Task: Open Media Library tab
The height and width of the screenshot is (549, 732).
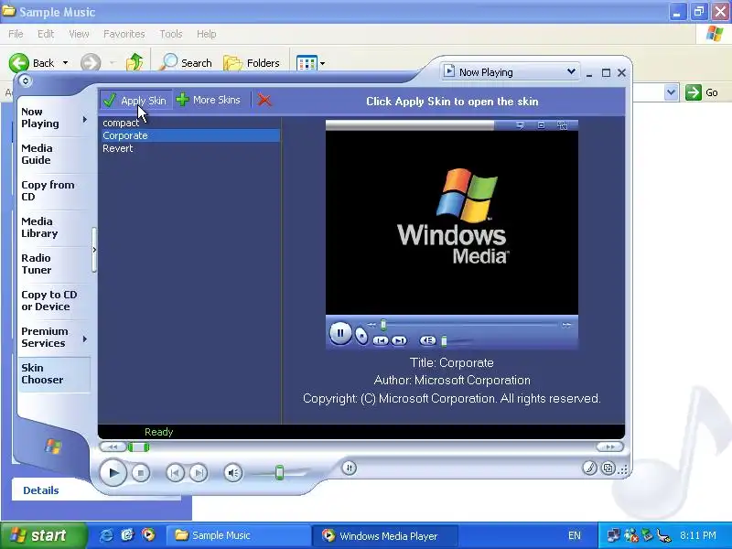Action: pyautogui.click(x=39, y=227)
